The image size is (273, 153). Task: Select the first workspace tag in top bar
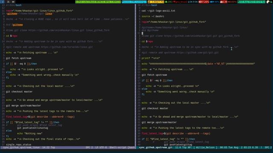pos(3,2)
